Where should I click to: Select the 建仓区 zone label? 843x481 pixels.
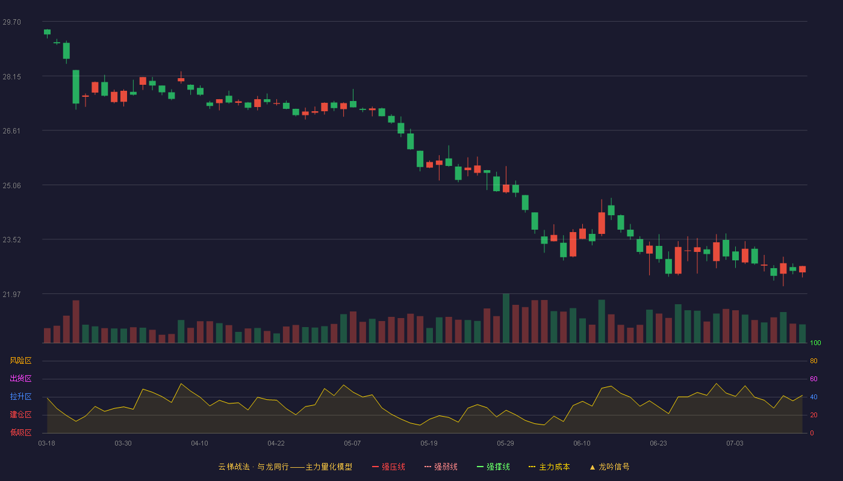20,415
